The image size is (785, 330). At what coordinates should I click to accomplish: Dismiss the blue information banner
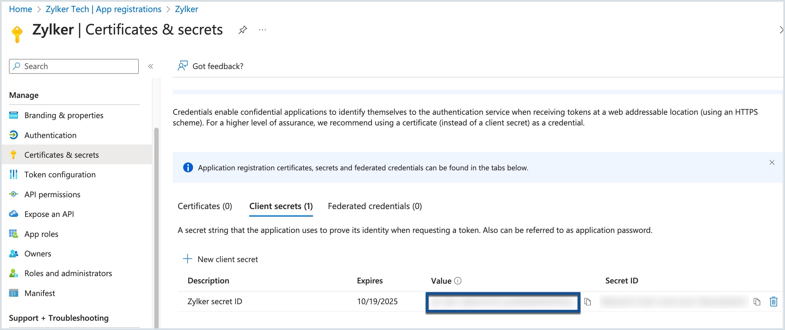(772, 162)
